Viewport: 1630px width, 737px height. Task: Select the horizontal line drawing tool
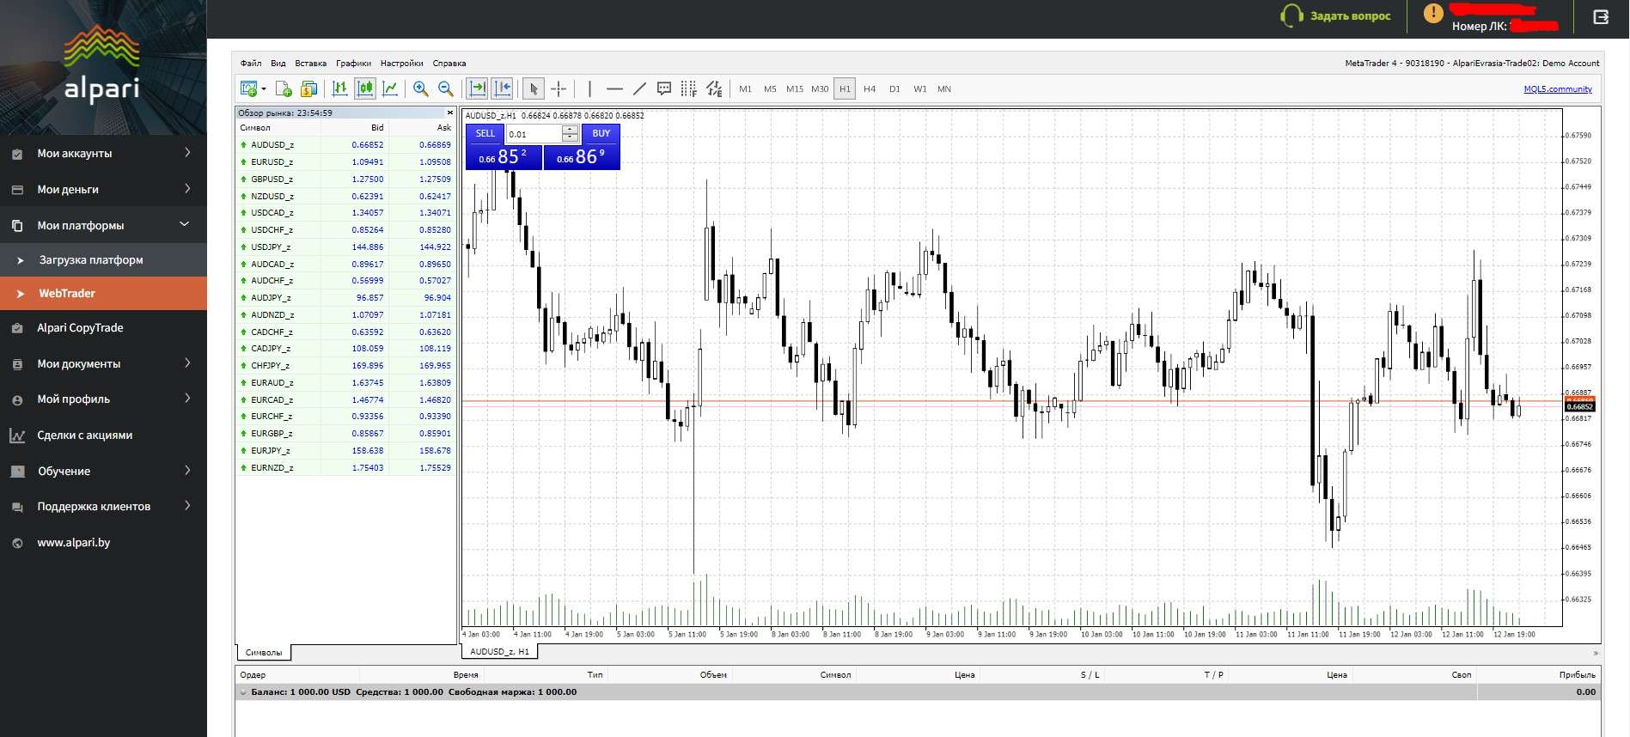[614, 88]
